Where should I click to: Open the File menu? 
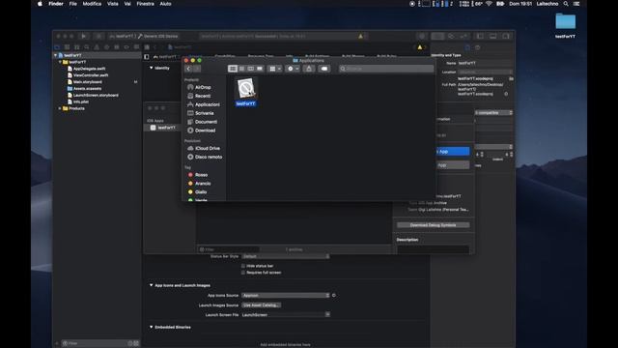coord(73,4)
